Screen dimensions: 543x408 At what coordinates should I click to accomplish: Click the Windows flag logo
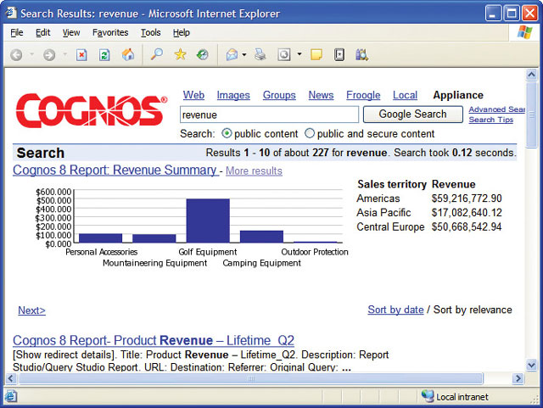click(x=525, y=32)
